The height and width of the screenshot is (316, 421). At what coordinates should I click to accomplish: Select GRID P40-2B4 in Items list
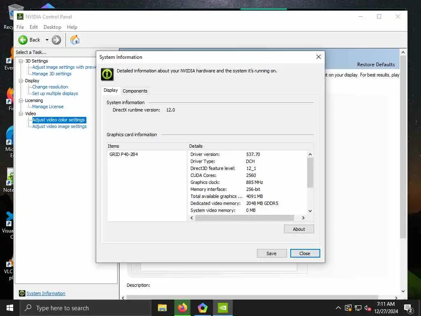123,155
